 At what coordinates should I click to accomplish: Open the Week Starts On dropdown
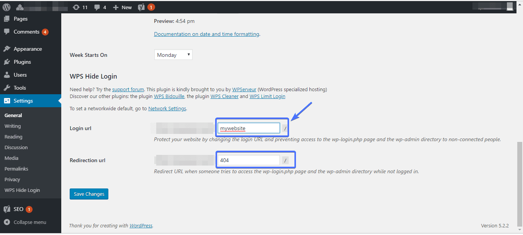click(x=173, y=55)
